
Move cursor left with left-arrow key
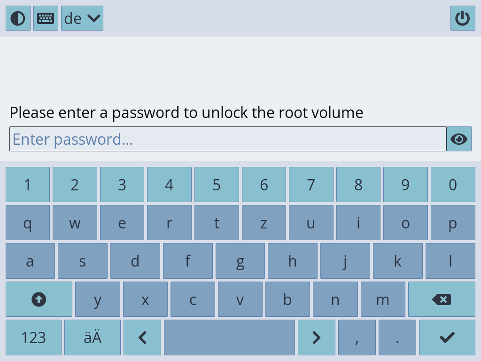point(142,337)
